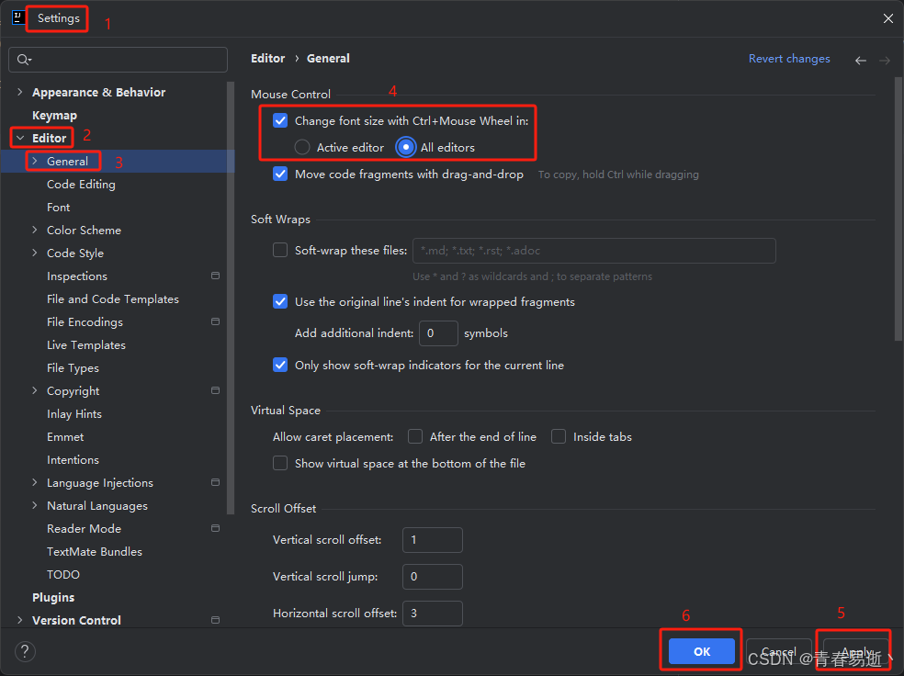Click the IntelliJ IDEA logo in the title bar
Viewport: 904px width, 676px height.
18,17
